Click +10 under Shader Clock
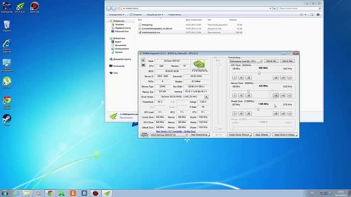 tap(283, 113)
